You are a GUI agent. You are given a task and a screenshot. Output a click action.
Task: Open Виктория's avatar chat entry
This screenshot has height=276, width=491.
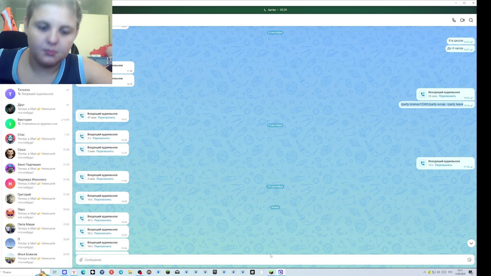pos(10,124)
